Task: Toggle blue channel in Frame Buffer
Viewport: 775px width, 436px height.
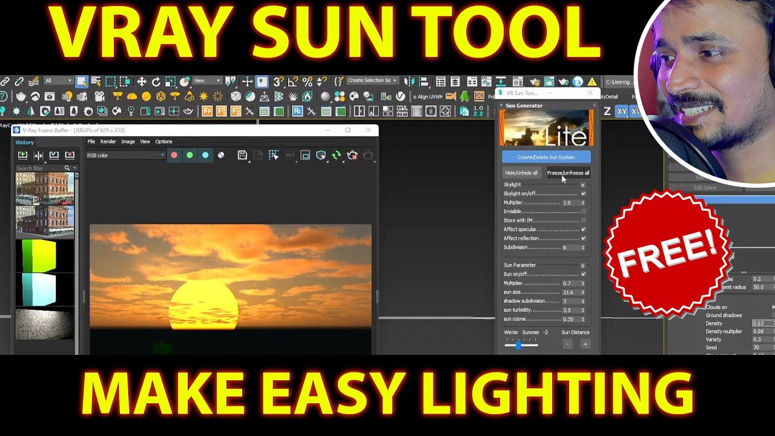Action: (x=205, y=156)
